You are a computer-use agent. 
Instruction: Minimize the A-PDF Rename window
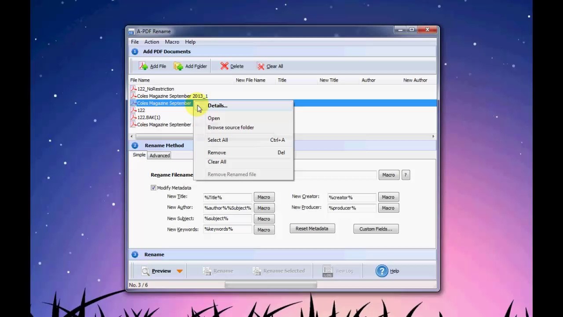click(x=400, y=30)
